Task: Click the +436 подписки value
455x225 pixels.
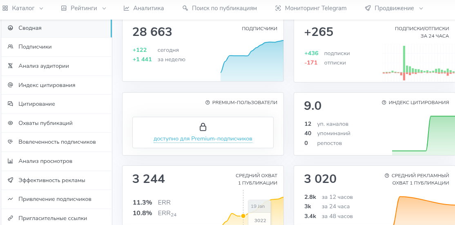Action: click(311, 53)
